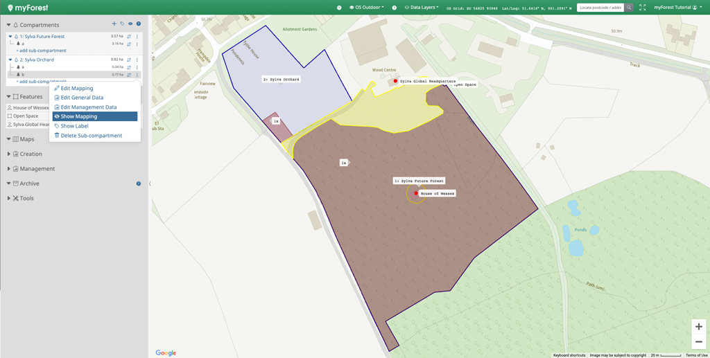Click the Locate postcode search field
The image size is (710, 358).
pos(600,7)
